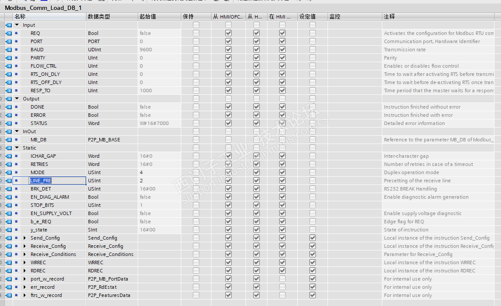Toggle the 保持 checkbox for the REQ row

pos(196,33)
